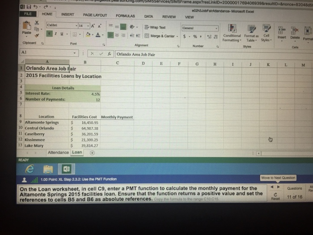
Task: Click the Decrease Indent icon
Action: [x=132, y=35]
